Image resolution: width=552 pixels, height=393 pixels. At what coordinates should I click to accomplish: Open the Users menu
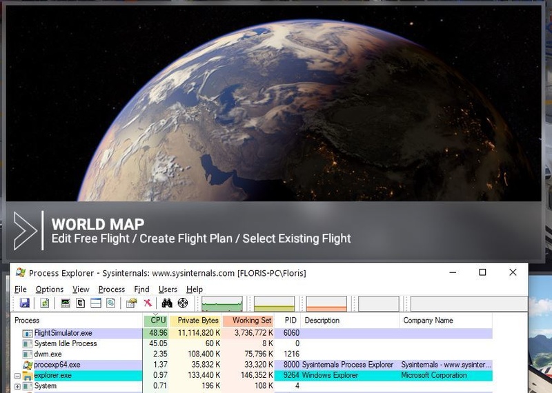(x=168, y=289)
